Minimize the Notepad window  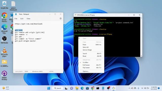click(50, 14)
